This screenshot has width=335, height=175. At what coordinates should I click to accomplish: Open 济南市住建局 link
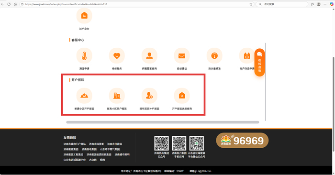[x=115, y=144]
